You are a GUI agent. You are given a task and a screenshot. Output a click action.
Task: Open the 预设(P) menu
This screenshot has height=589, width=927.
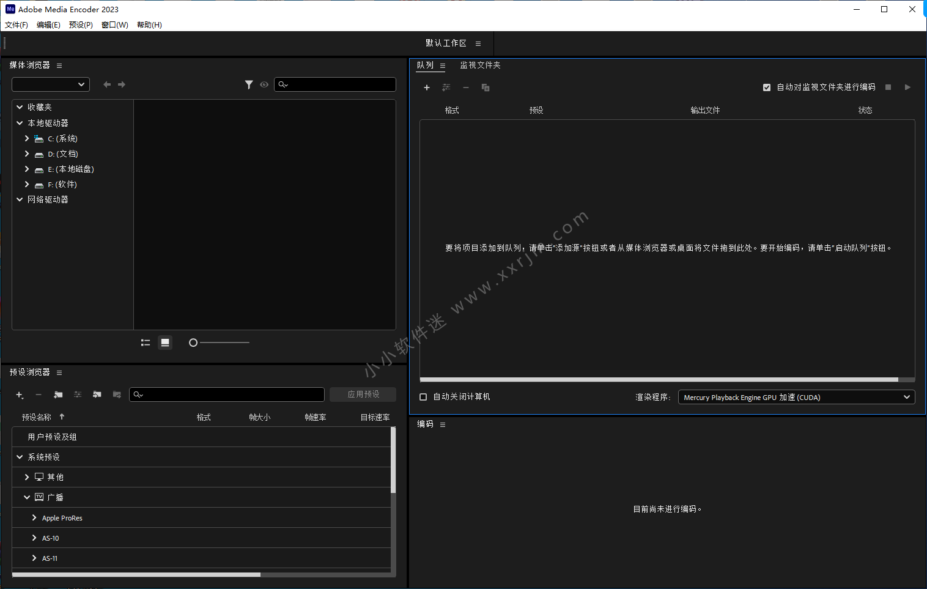(81, 25)
